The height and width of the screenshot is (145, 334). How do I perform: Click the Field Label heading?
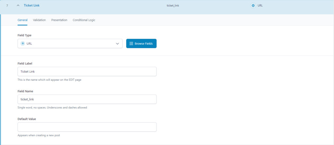click(25, 64)
